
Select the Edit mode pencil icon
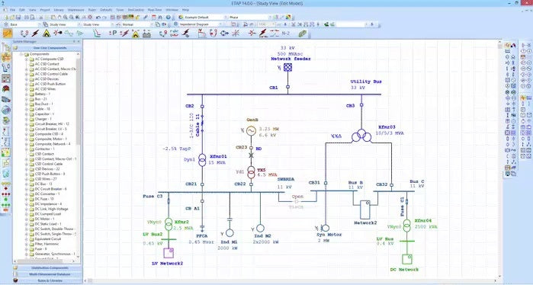coord(8,33)
